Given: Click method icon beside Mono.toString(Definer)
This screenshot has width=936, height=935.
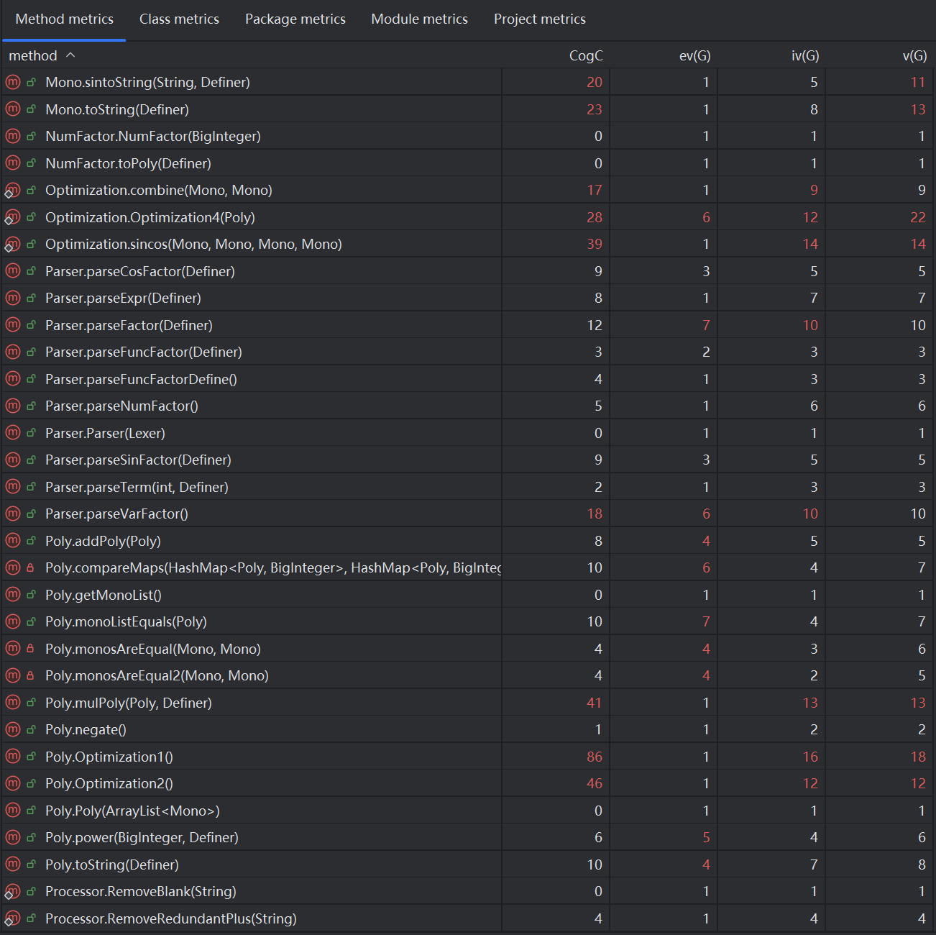Looking at the screenshot, I should click(x=12, y=109).
